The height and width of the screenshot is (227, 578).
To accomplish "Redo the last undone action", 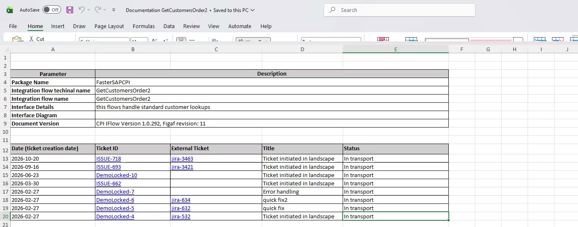I will (x=98, y=10).
